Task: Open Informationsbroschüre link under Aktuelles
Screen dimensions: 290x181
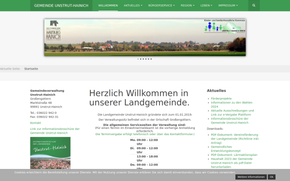Action: pos(230,121)
